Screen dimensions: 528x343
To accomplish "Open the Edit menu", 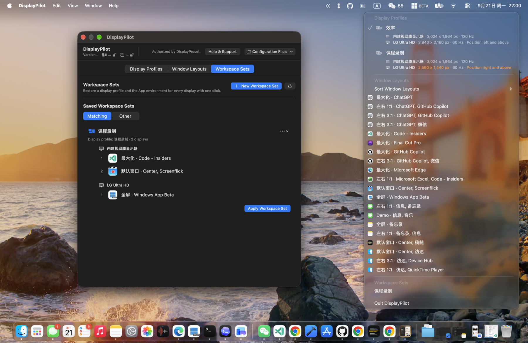I will click(x=57, y=6).
